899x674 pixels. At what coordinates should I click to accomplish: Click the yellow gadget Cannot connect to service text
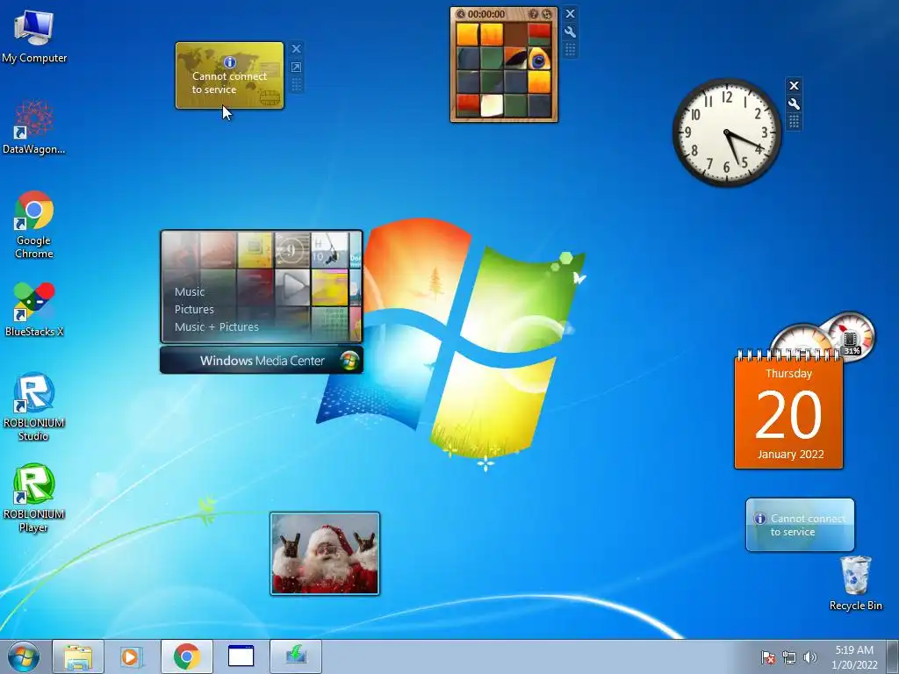coord(229,82)
